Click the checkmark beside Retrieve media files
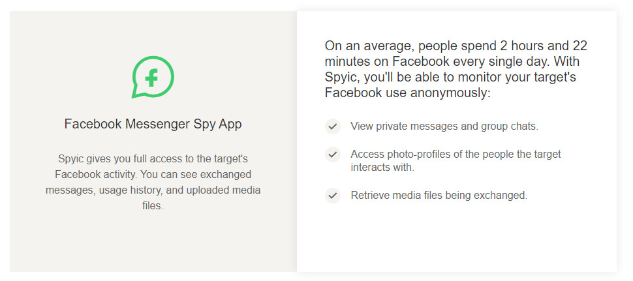This screenshot has height=281, width=633. (x=333, y=196)
